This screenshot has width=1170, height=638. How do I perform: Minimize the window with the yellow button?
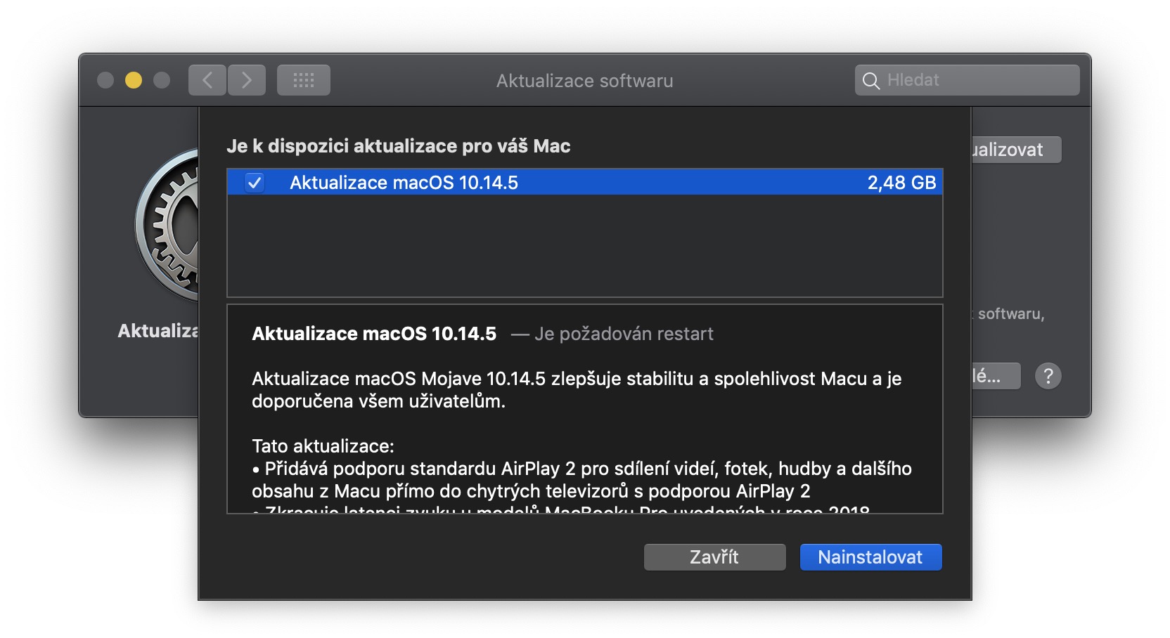click(x=134, y=80)
